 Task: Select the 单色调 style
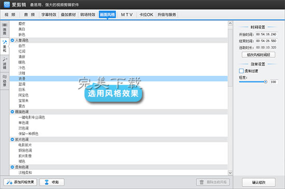23,123
